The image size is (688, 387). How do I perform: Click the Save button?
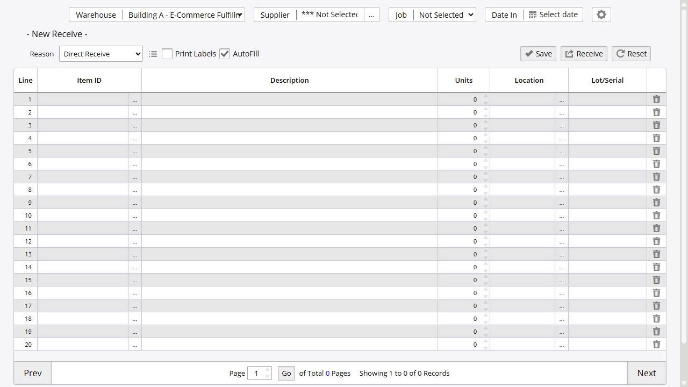(x=538, y=53)
